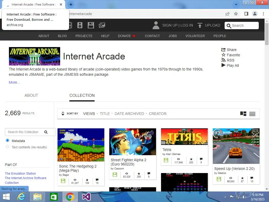Open the Chrome side panel icon
The width and height of the screenshot is (269, 202).
coord(246,14)
